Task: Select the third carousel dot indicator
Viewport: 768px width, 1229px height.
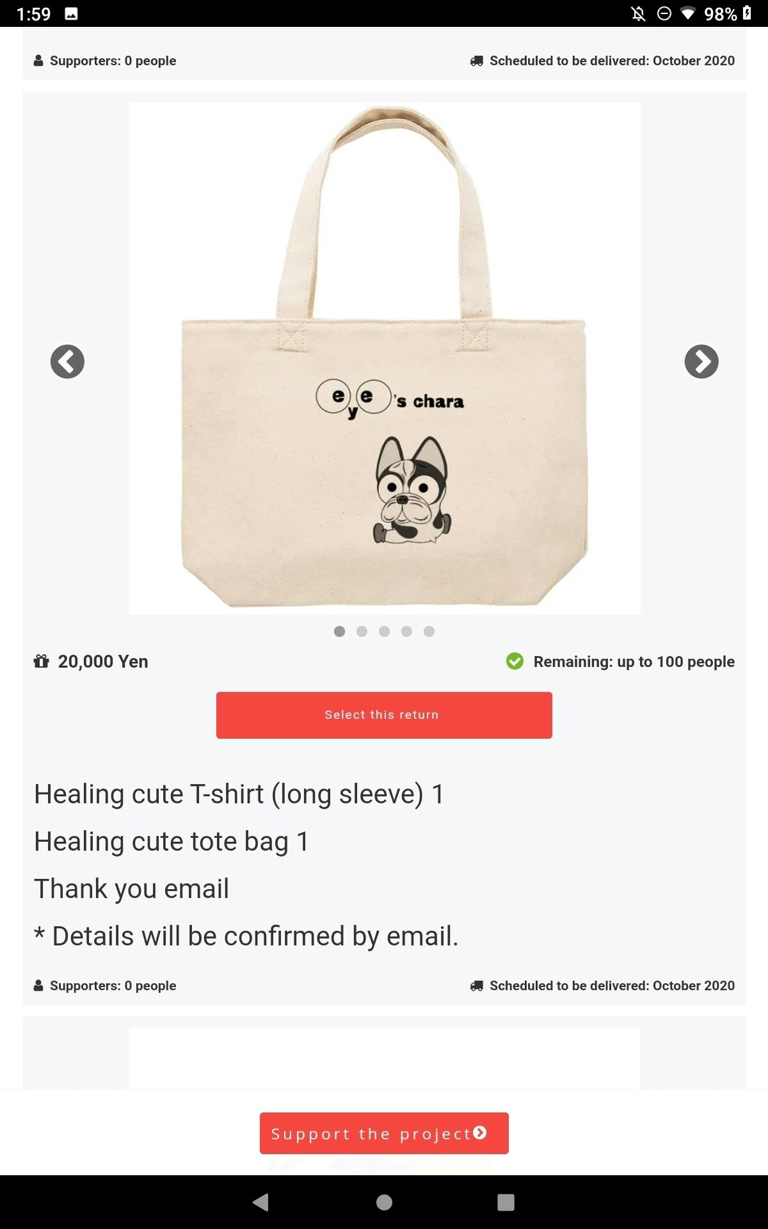Action: pos(385,632)
